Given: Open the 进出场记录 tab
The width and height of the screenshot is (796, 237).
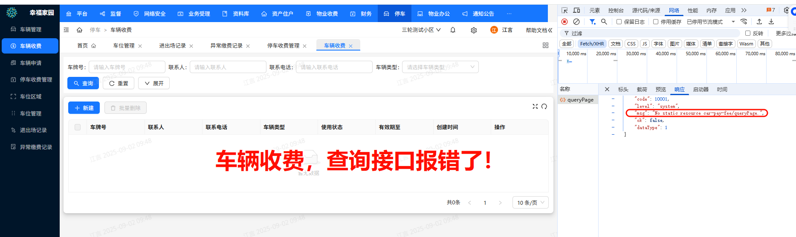Looking at the screenshot, I should tap(172, 46).
